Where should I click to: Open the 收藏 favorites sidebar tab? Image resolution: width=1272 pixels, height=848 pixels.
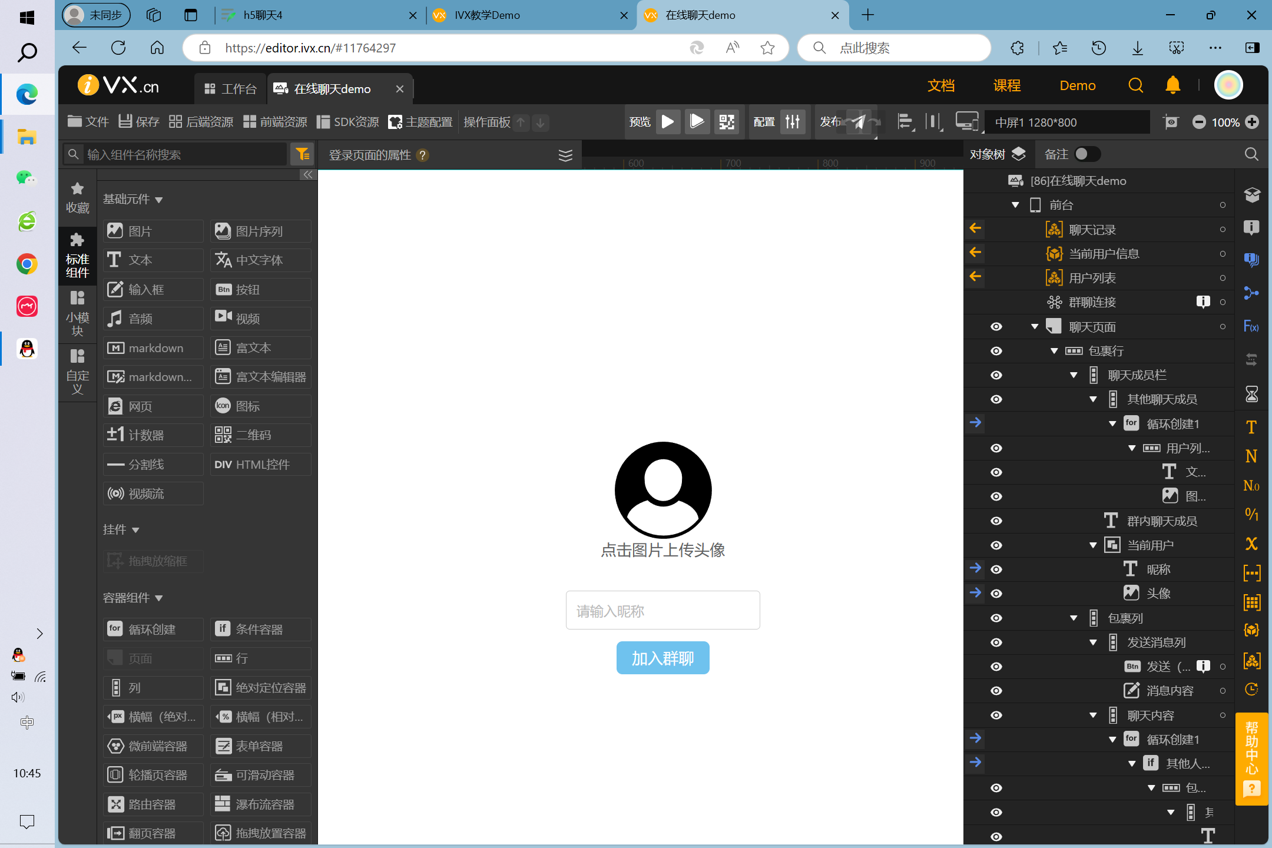pos(77,198)
